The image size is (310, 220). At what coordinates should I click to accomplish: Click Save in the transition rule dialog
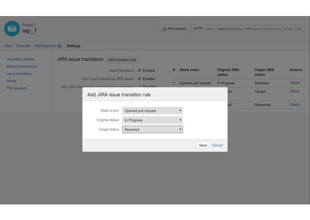(203, 145)
